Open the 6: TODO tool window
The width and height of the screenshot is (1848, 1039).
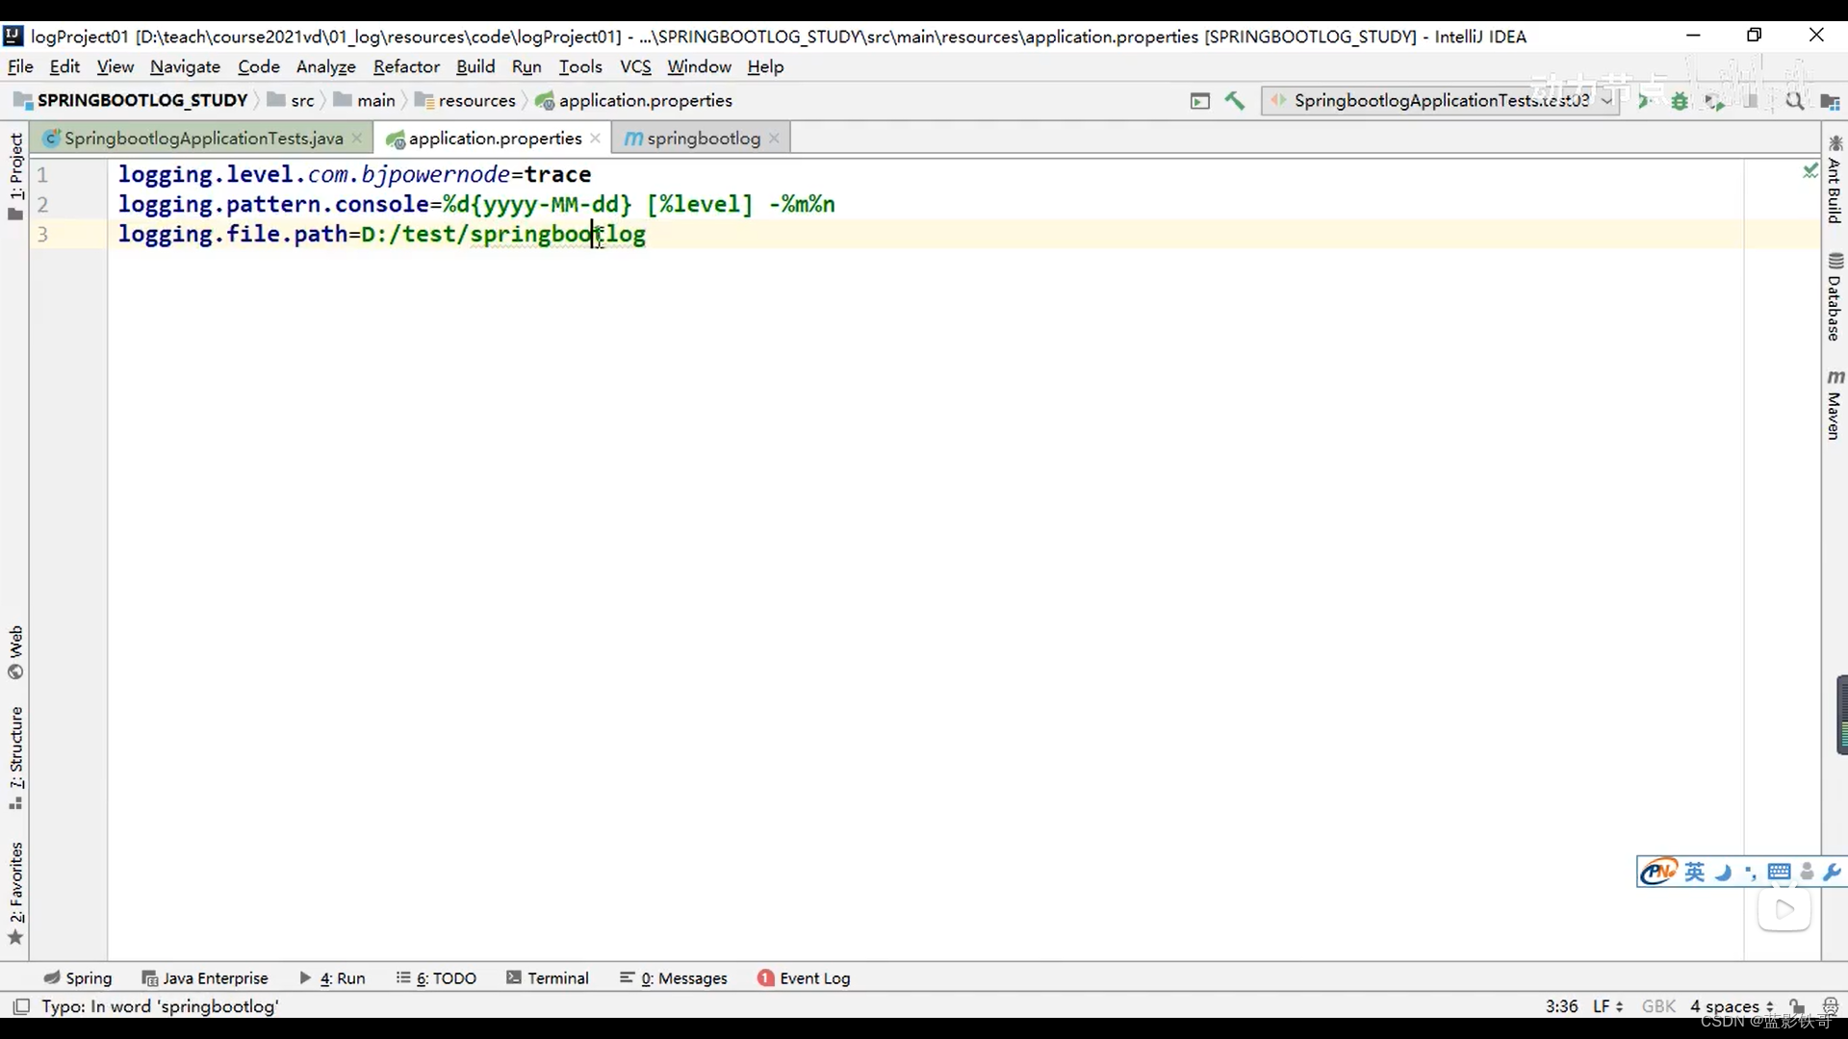pyautogui.click(x=436, y=977)
